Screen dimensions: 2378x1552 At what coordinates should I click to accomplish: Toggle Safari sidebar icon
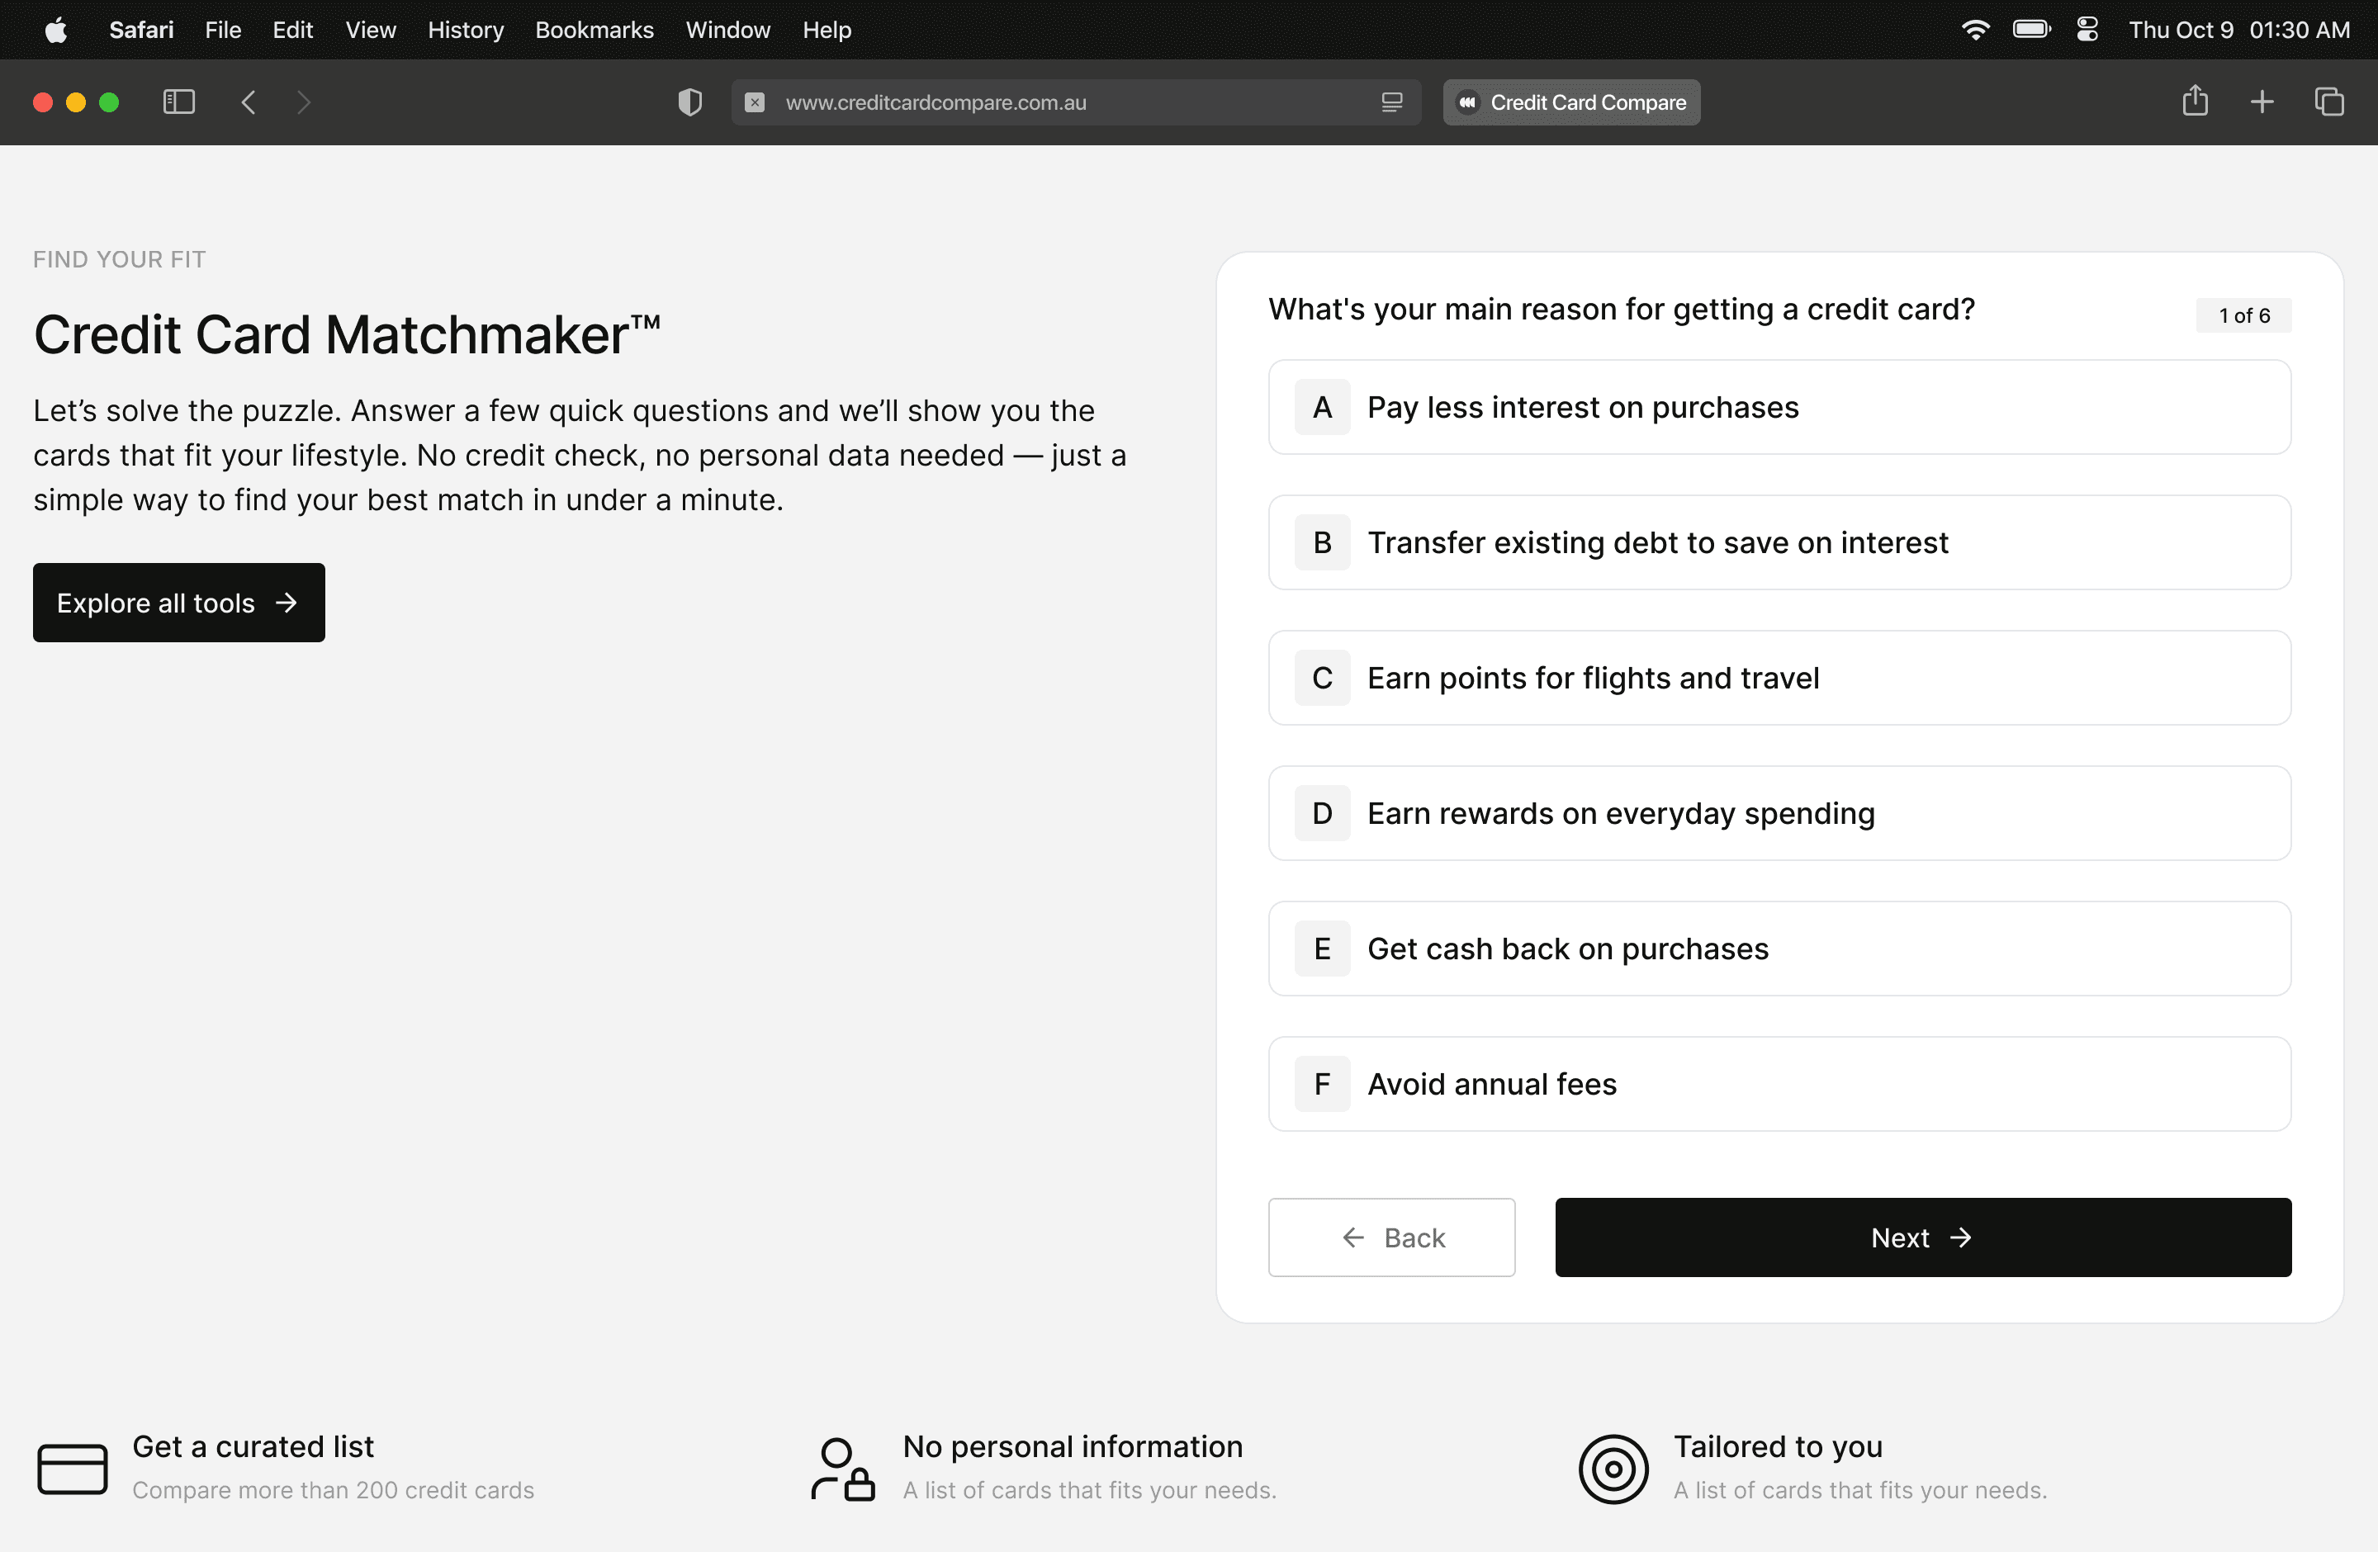(179, 102)
